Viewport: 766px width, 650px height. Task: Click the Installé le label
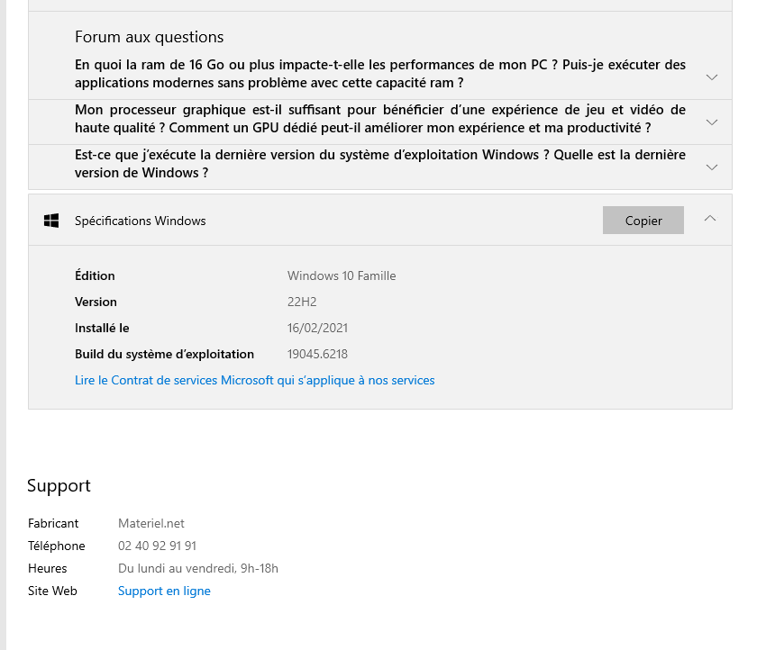pyautogui.click(x=102, y=328)
